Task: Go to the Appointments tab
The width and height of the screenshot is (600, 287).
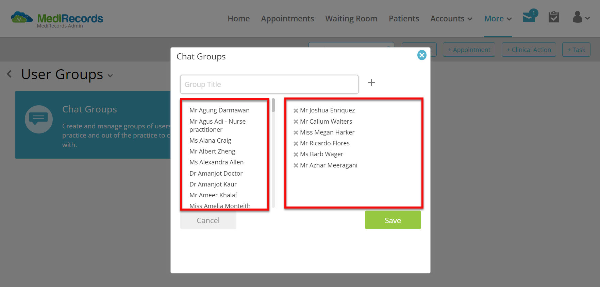Action: pos(287,19)
